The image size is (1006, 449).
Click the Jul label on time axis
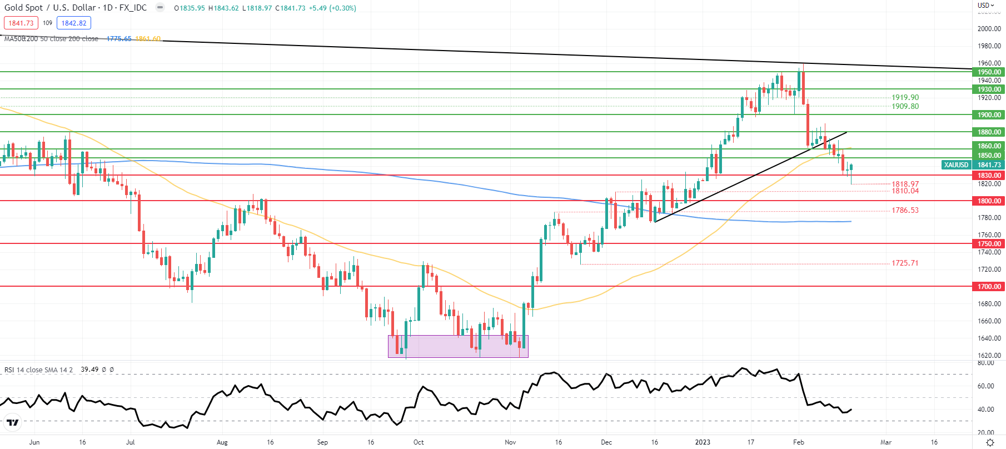coord(130,442)
